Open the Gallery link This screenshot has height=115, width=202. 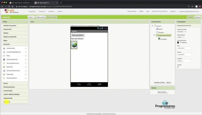[x=141, y=11]
